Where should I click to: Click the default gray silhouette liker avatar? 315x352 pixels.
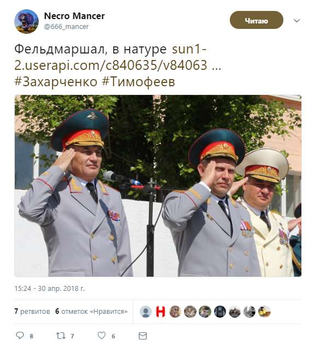pyautogui.click(x=145, y=312)
